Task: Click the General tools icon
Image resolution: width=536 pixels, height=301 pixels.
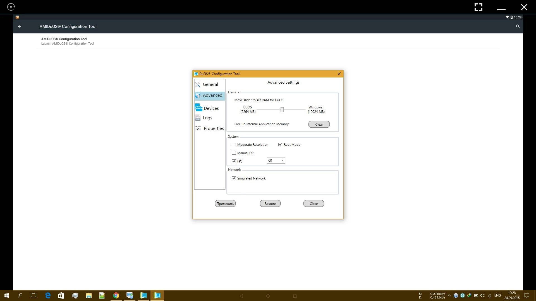Action: coord(198,84)
